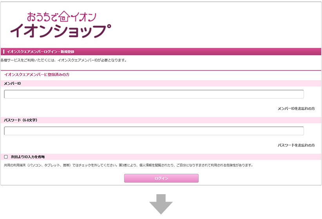322x219 pixels.
Task: Enable 次回よりID入力を省略 checkbox
Action: 6,157
